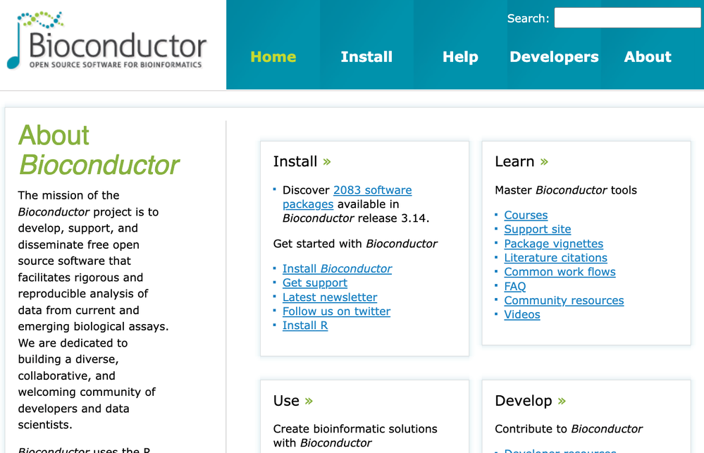Click the Search: label
The height and width of the screenshot is (453, 704).
click(x=528, y=18)
